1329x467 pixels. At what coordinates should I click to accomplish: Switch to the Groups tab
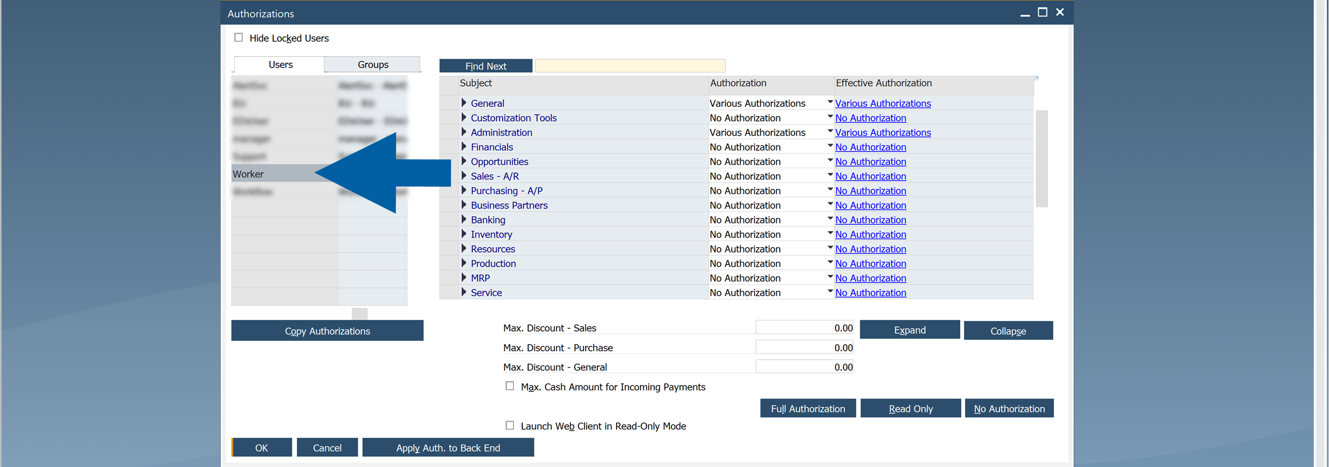[x=373, y=64]
